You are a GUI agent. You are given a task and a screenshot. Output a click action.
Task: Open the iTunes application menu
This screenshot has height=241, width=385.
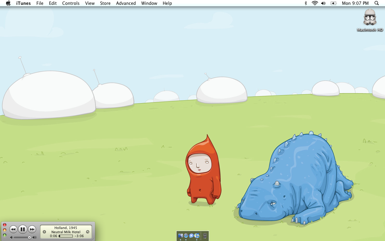point(23,3)
